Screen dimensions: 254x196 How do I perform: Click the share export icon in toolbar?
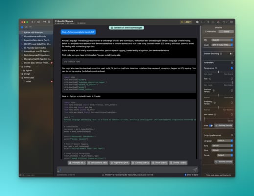click(225, 22)
